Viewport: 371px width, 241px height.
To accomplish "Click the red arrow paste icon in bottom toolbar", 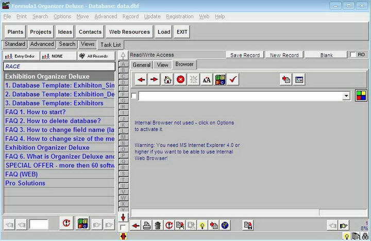I will (214, 226).
